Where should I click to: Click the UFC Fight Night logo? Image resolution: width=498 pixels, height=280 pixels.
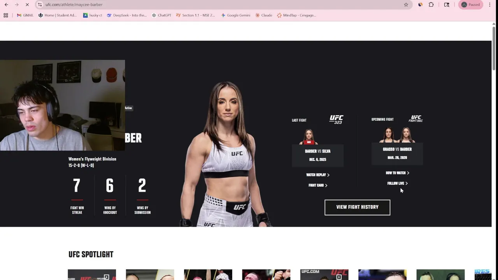pos(416,119)
